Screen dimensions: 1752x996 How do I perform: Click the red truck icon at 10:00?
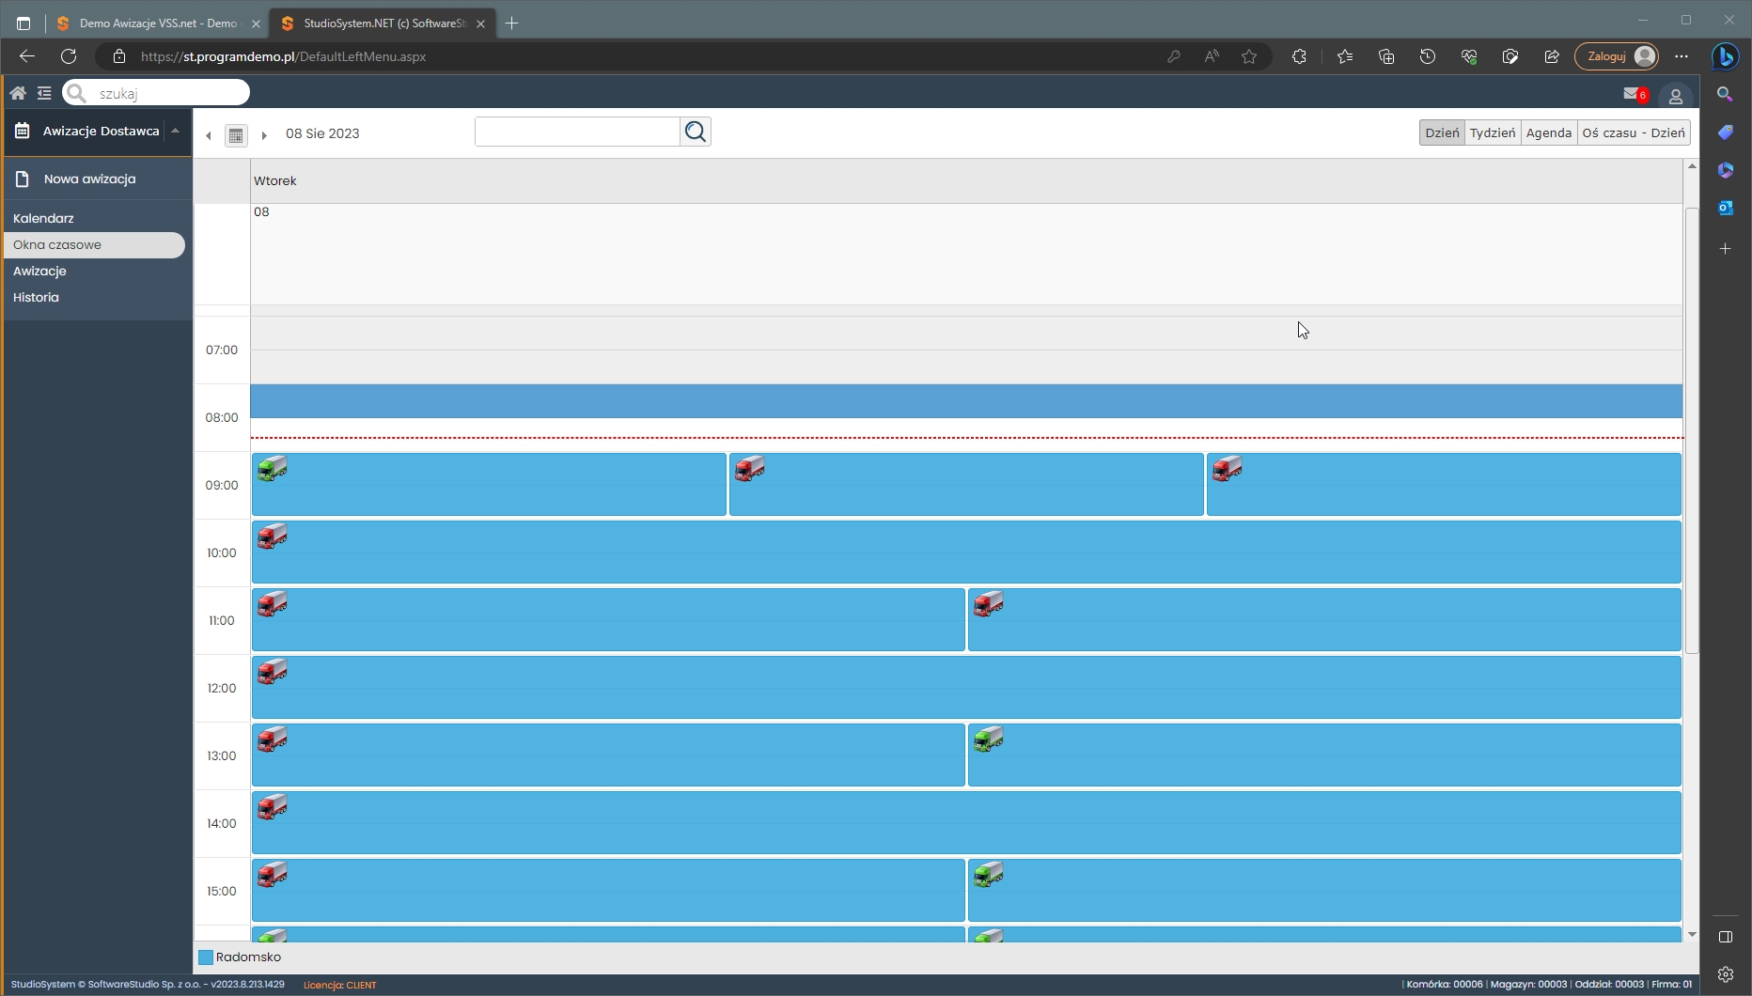point(273,537)
